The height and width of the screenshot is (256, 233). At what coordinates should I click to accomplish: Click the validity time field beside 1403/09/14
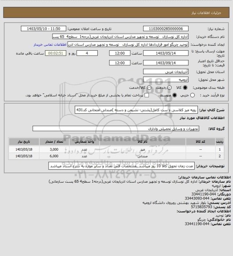(120, 63)
